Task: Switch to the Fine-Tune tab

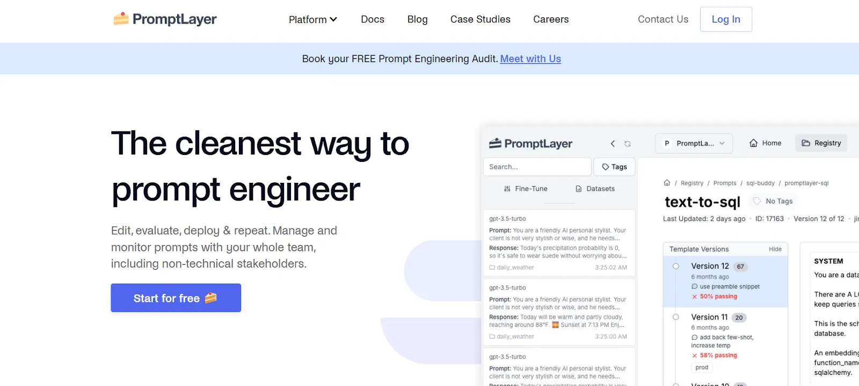Action: tap(526, 189)
